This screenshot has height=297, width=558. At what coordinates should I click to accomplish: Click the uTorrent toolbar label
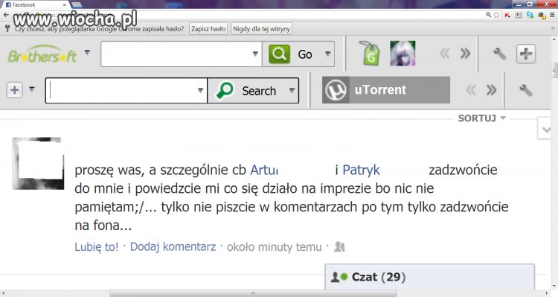[380, 90]
